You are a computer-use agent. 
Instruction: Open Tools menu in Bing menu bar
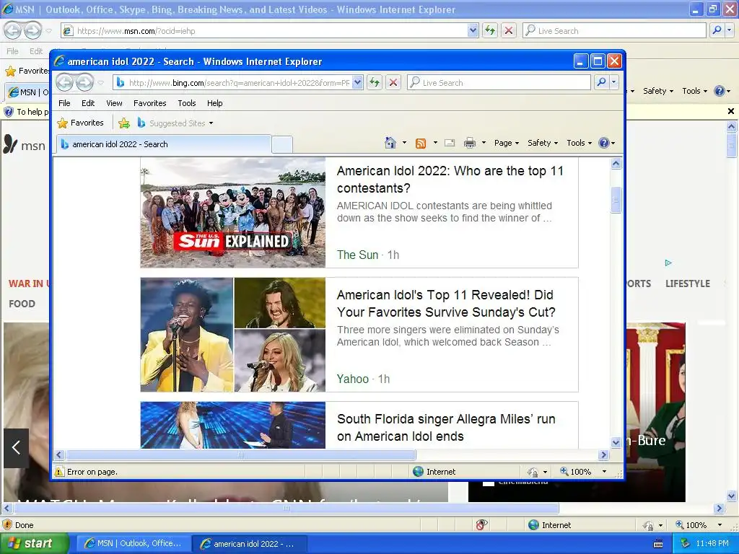pos(187,103)
